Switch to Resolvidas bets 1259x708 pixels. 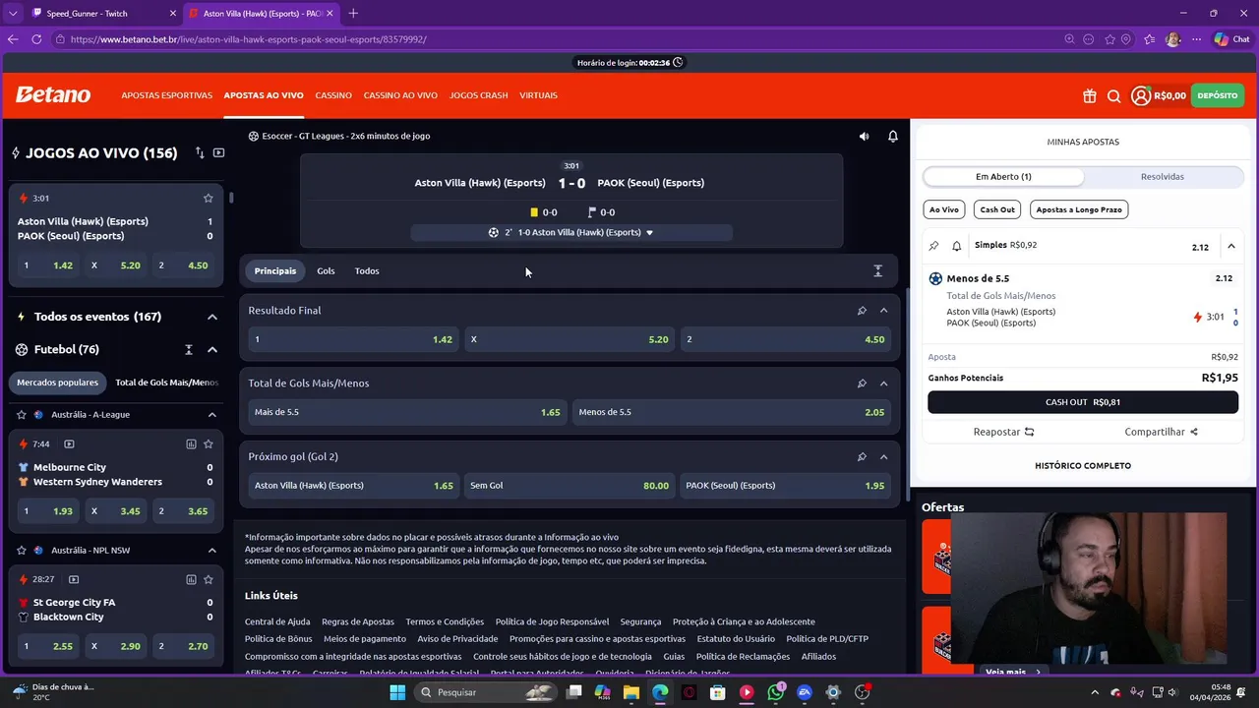(1163, 177)
